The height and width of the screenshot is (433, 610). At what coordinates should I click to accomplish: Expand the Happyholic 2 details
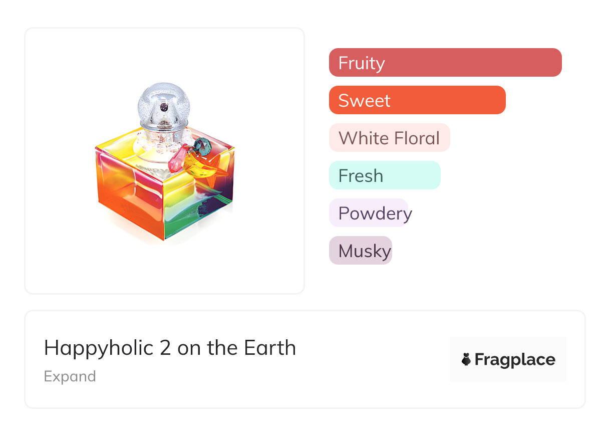(70, 376)
